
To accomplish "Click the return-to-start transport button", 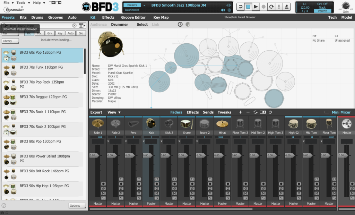I will point(240,7).
